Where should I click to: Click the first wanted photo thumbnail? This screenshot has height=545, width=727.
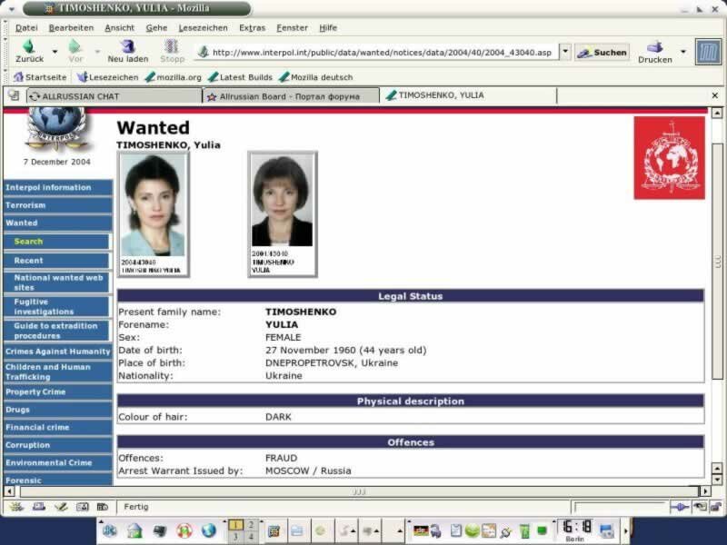(154, 214)
